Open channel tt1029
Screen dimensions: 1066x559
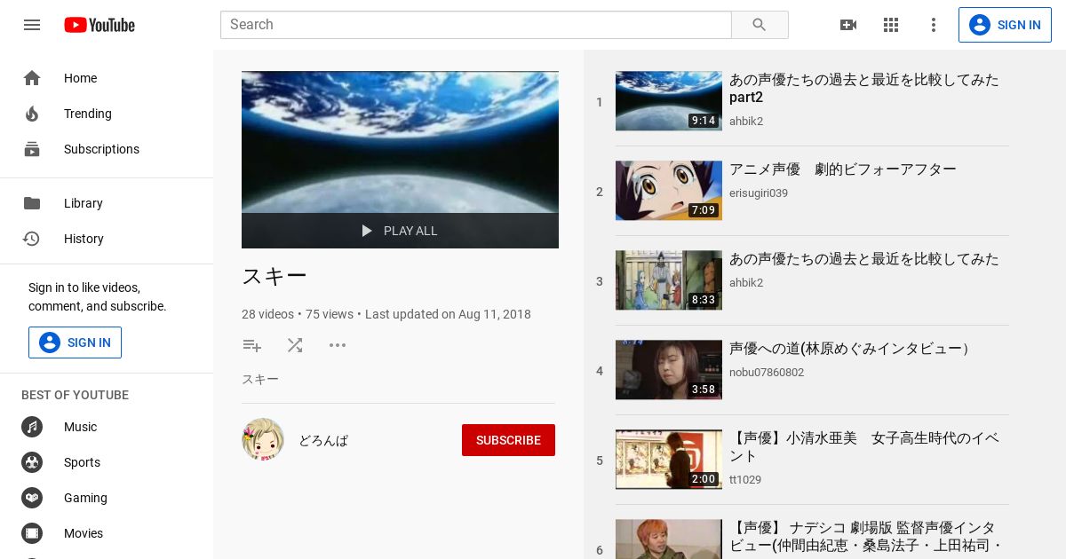pyautogui.click(x=745, y=480)
